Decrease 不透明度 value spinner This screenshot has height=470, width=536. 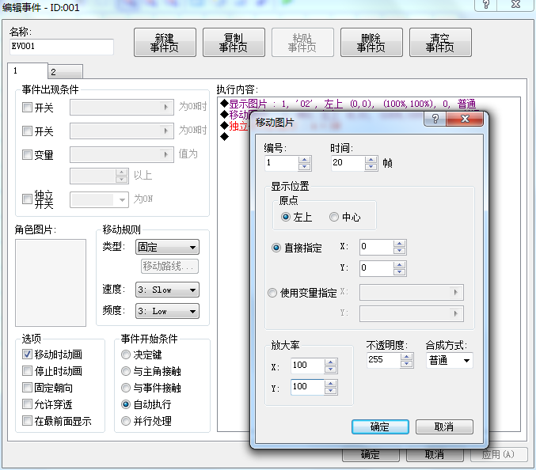click(406, 364)
